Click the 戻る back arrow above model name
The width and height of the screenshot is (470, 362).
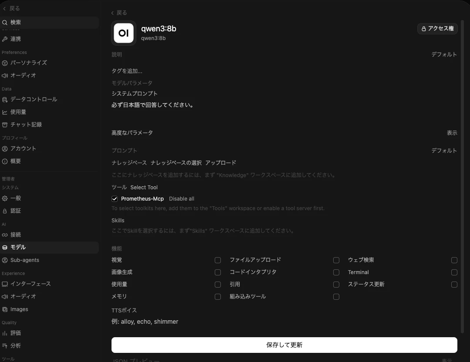point(112,13)
